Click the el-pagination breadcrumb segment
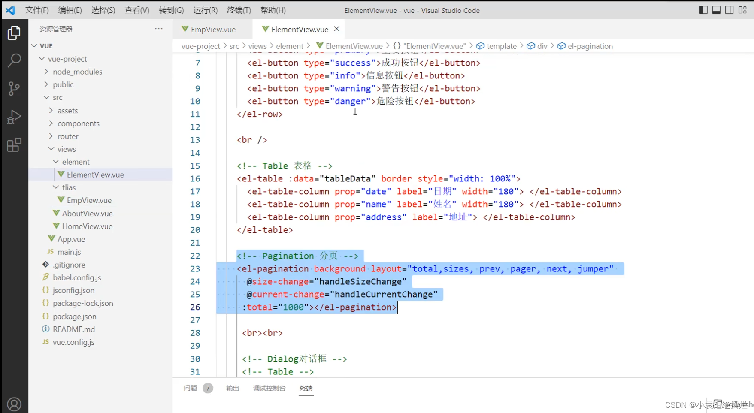Image resolution: width=754 pixels, height=413 pixels. pos(585,46)
